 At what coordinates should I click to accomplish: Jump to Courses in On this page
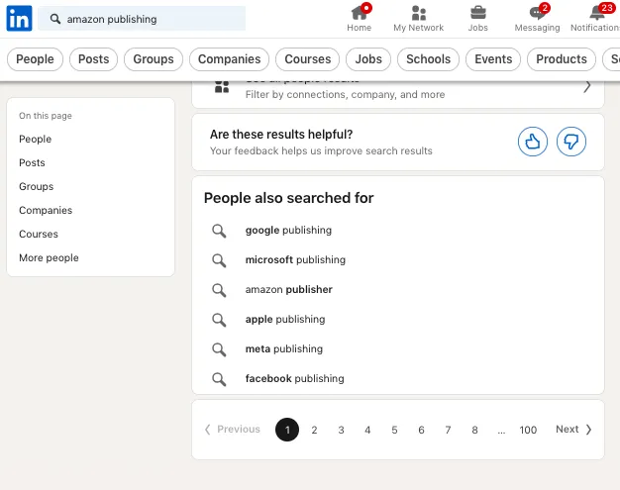(x=39, y=234)
